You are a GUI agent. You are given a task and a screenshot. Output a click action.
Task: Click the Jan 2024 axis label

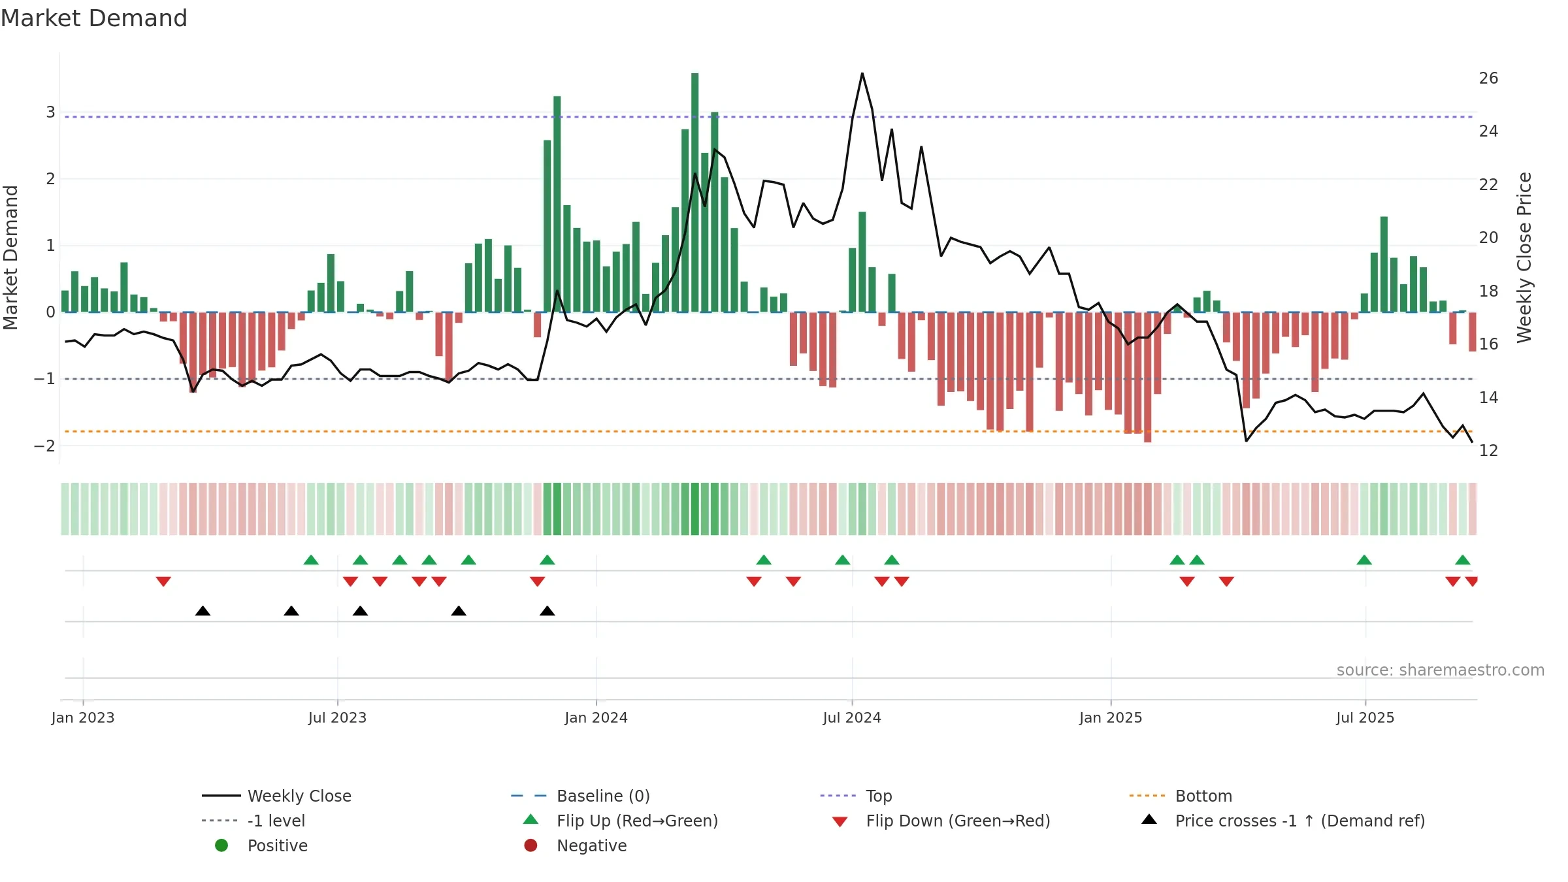pos(596,717)
